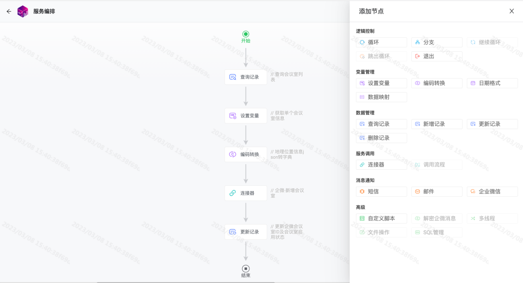Screen dimensions: 523x283
Task: Click the 更新企微会议室ID comment text
Action: pos(287,232)
